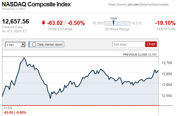Click the -19.10% Year-to-Date value
This screenshot has height=116, width=177.
pyautogui.click(x=165, y=23)
